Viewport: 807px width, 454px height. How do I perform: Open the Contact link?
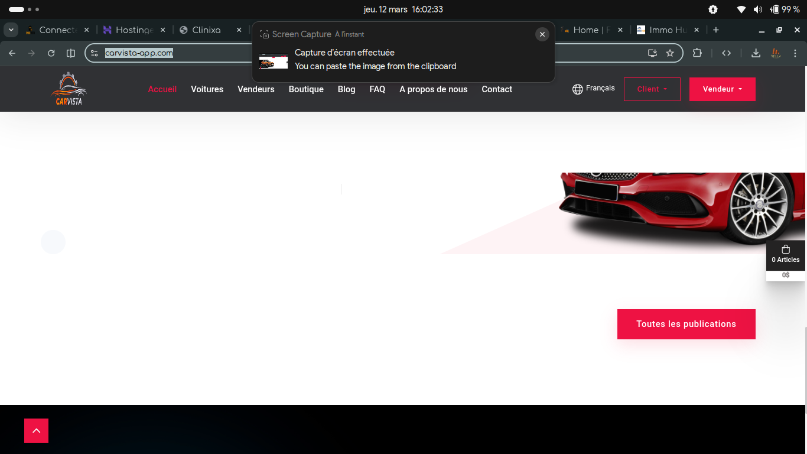(497, 89)
